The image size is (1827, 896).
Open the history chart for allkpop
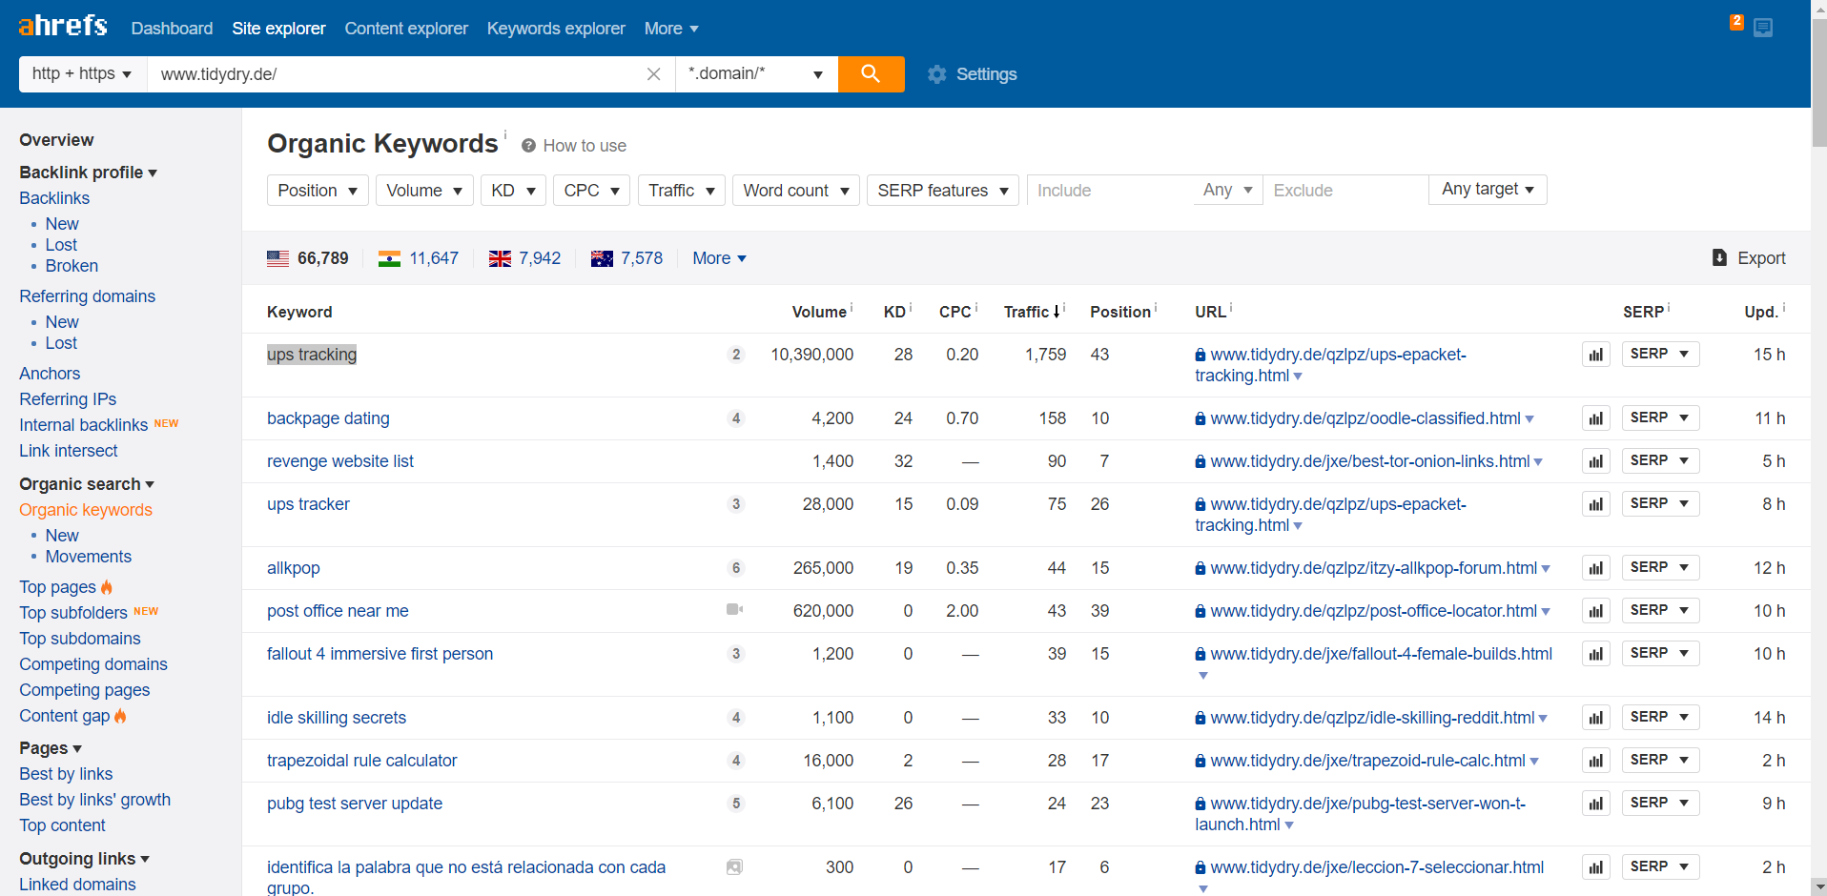tap(1596, 568)
